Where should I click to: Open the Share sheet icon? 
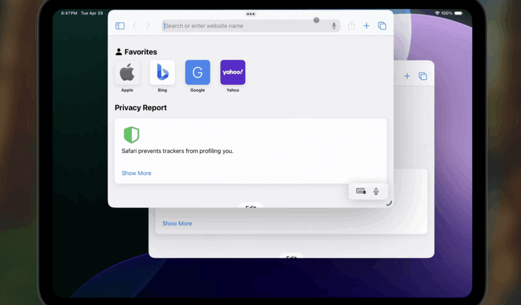pos(351,26)
